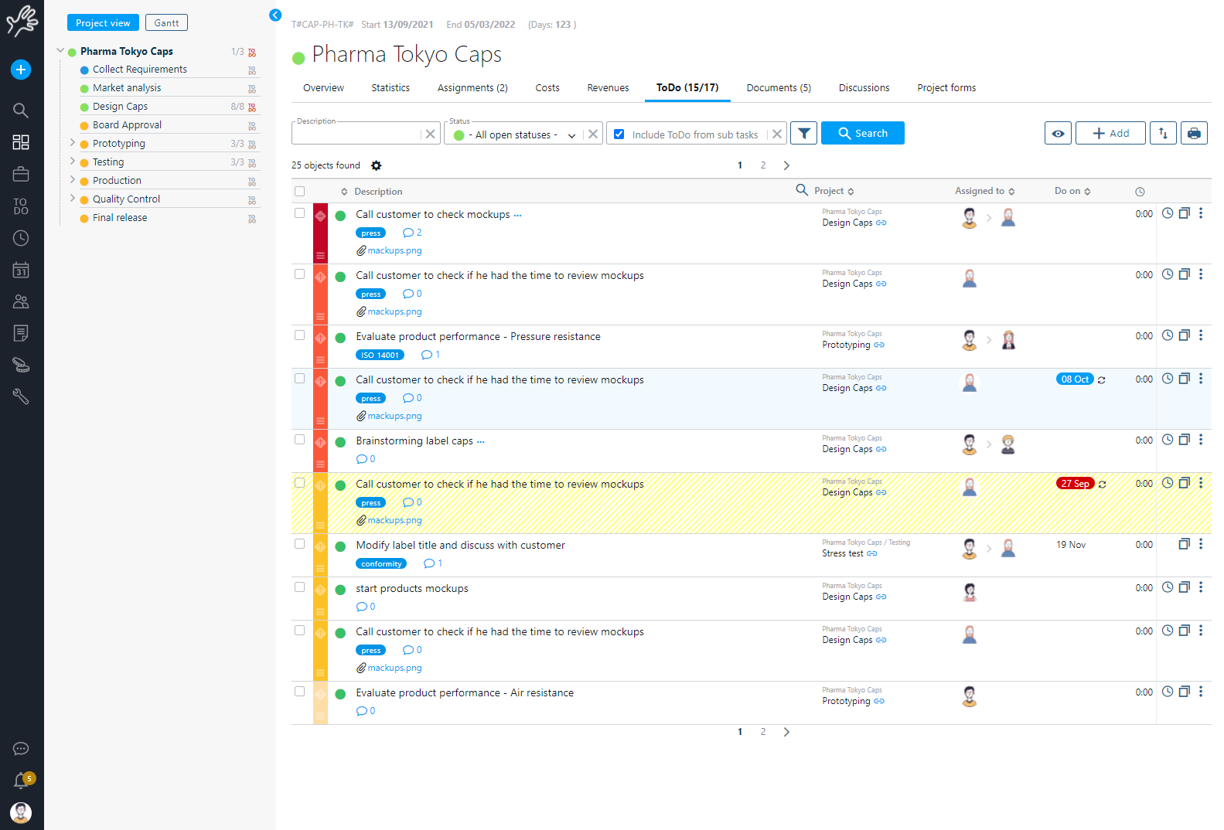
Task: Click the print icon button
Action: tap(1194, 134)
